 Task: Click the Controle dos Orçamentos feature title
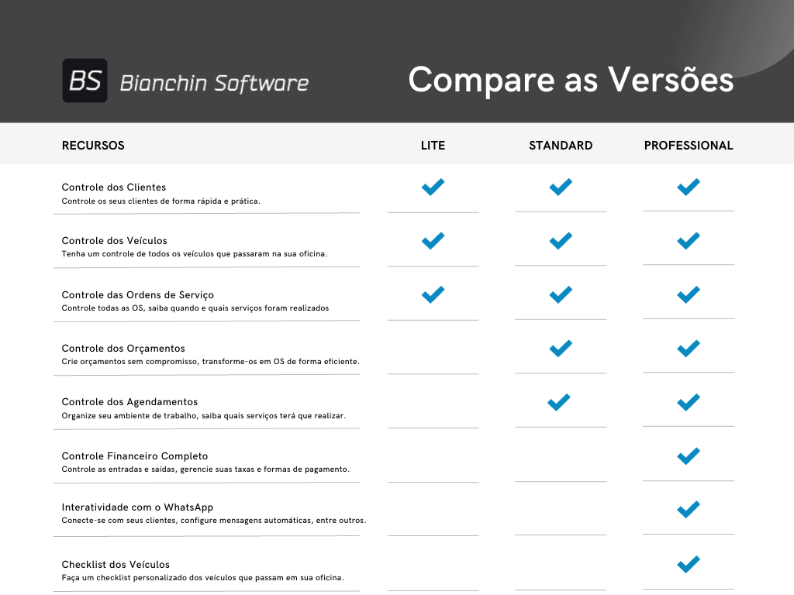[123, 349]
